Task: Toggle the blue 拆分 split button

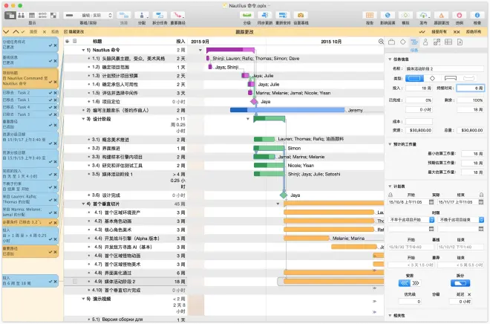Action: coord(460,283)
